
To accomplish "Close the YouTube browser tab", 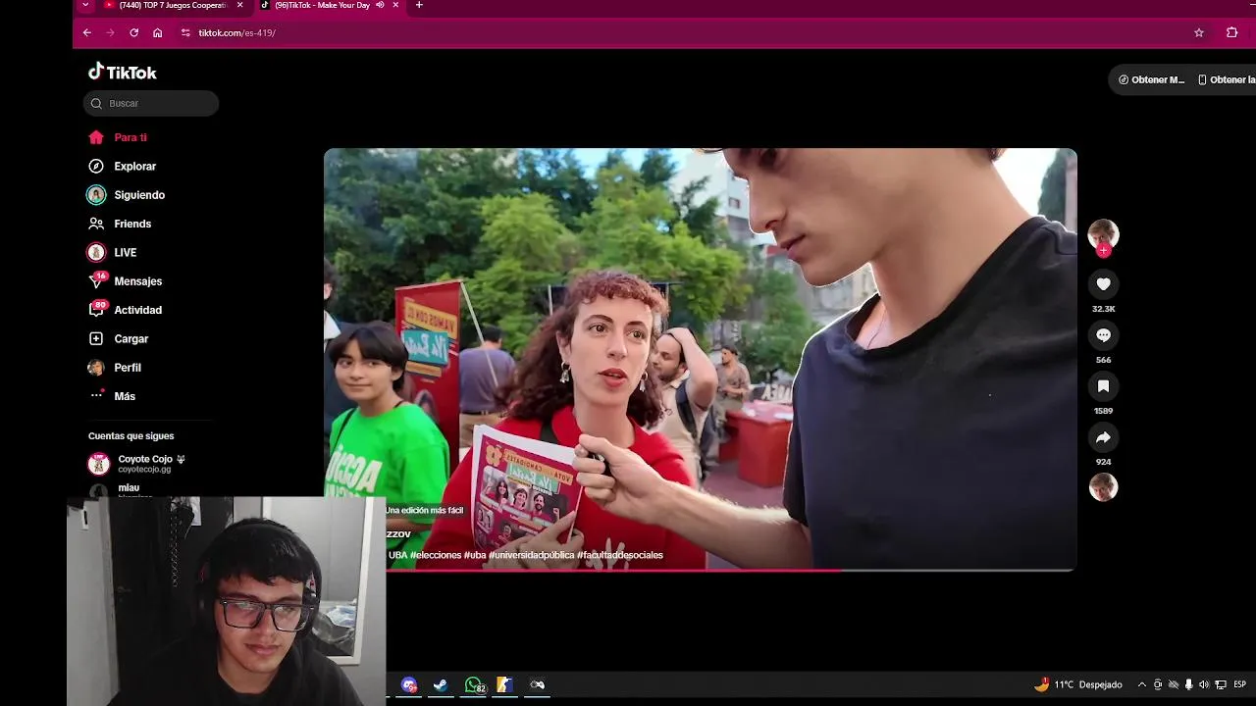I will [239, 5].
